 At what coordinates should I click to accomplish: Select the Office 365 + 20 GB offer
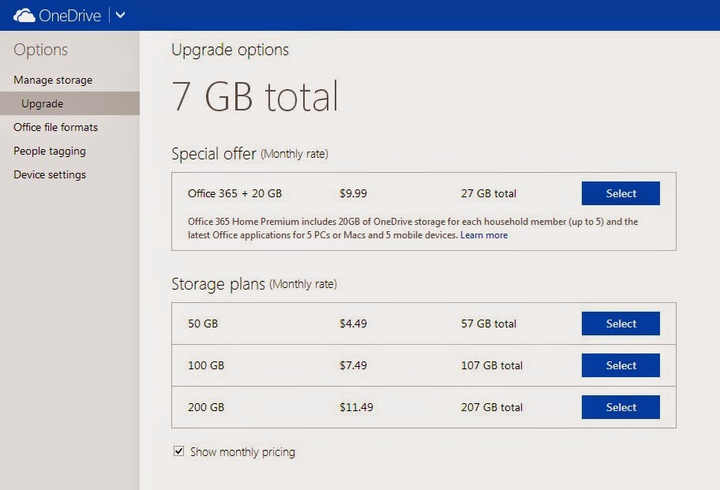[621, 193]
